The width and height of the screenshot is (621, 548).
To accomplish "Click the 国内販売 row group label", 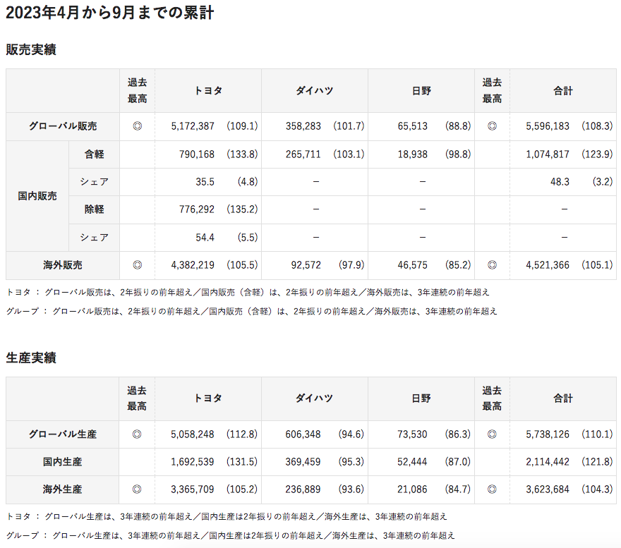I will 37,196.
